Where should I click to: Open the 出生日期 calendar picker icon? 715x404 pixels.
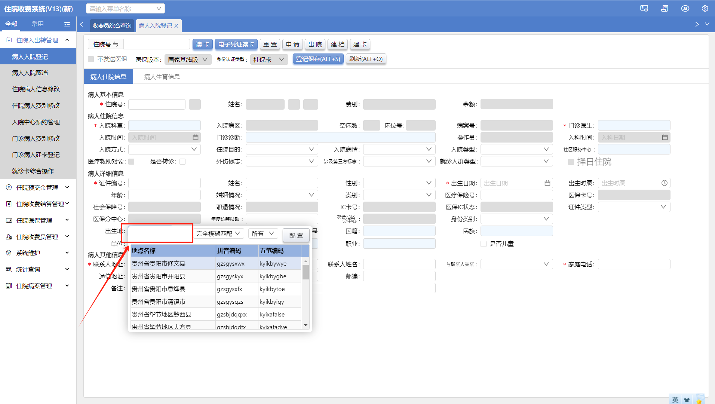(547, 183)
